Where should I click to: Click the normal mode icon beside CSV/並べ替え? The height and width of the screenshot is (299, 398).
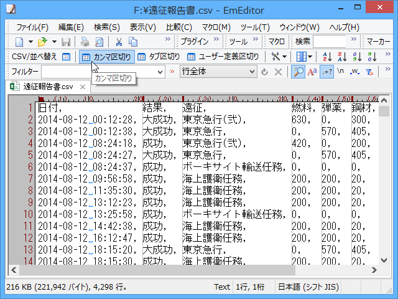pos(67,57)
